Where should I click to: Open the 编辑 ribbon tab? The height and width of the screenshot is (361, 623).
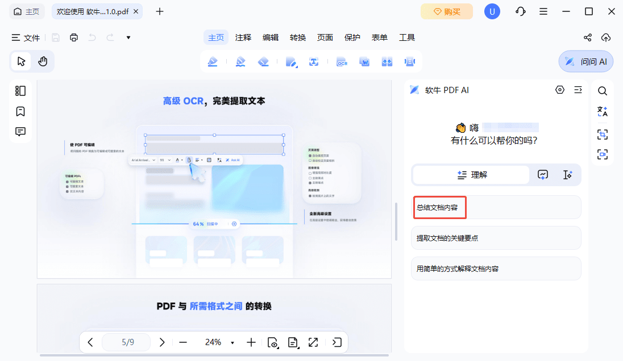(271, 37)
